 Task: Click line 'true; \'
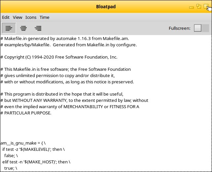pos(11,168)
